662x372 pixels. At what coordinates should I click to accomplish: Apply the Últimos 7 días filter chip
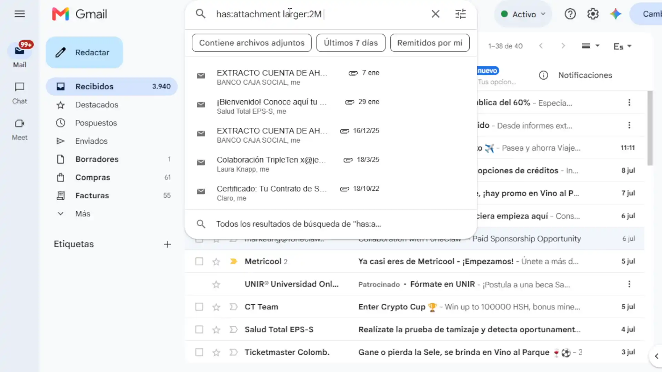coord(351,43)
